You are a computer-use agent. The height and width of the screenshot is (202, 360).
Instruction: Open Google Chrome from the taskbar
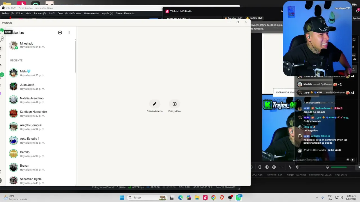point(214,198)
